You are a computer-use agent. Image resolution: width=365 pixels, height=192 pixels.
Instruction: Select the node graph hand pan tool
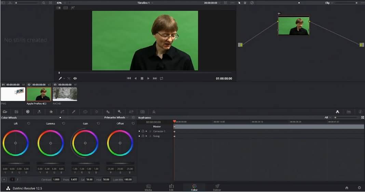[x=245, y=3]
